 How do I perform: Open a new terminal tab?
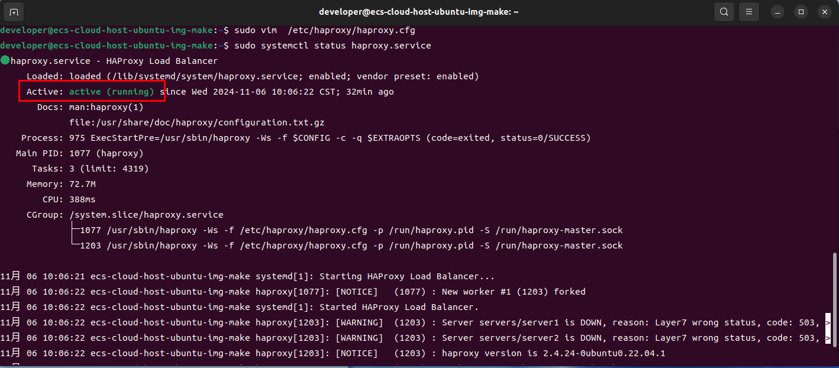point(14,12)
